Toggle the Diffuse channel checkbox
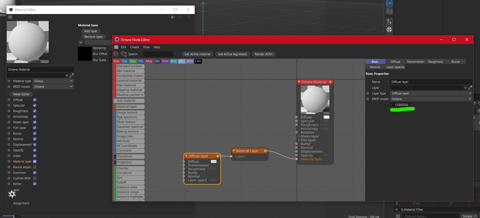This screenshot has height=218, width=480. pyautogui.click(x=35, y=100)
